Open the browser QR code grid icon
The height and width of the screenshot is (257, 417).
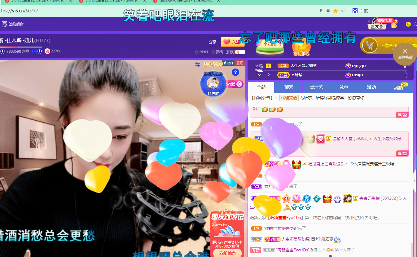click(328, 11)
